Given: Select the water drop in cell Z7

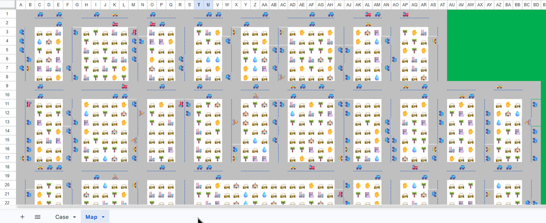Looking at the screenshot, I should coord(255,68).
